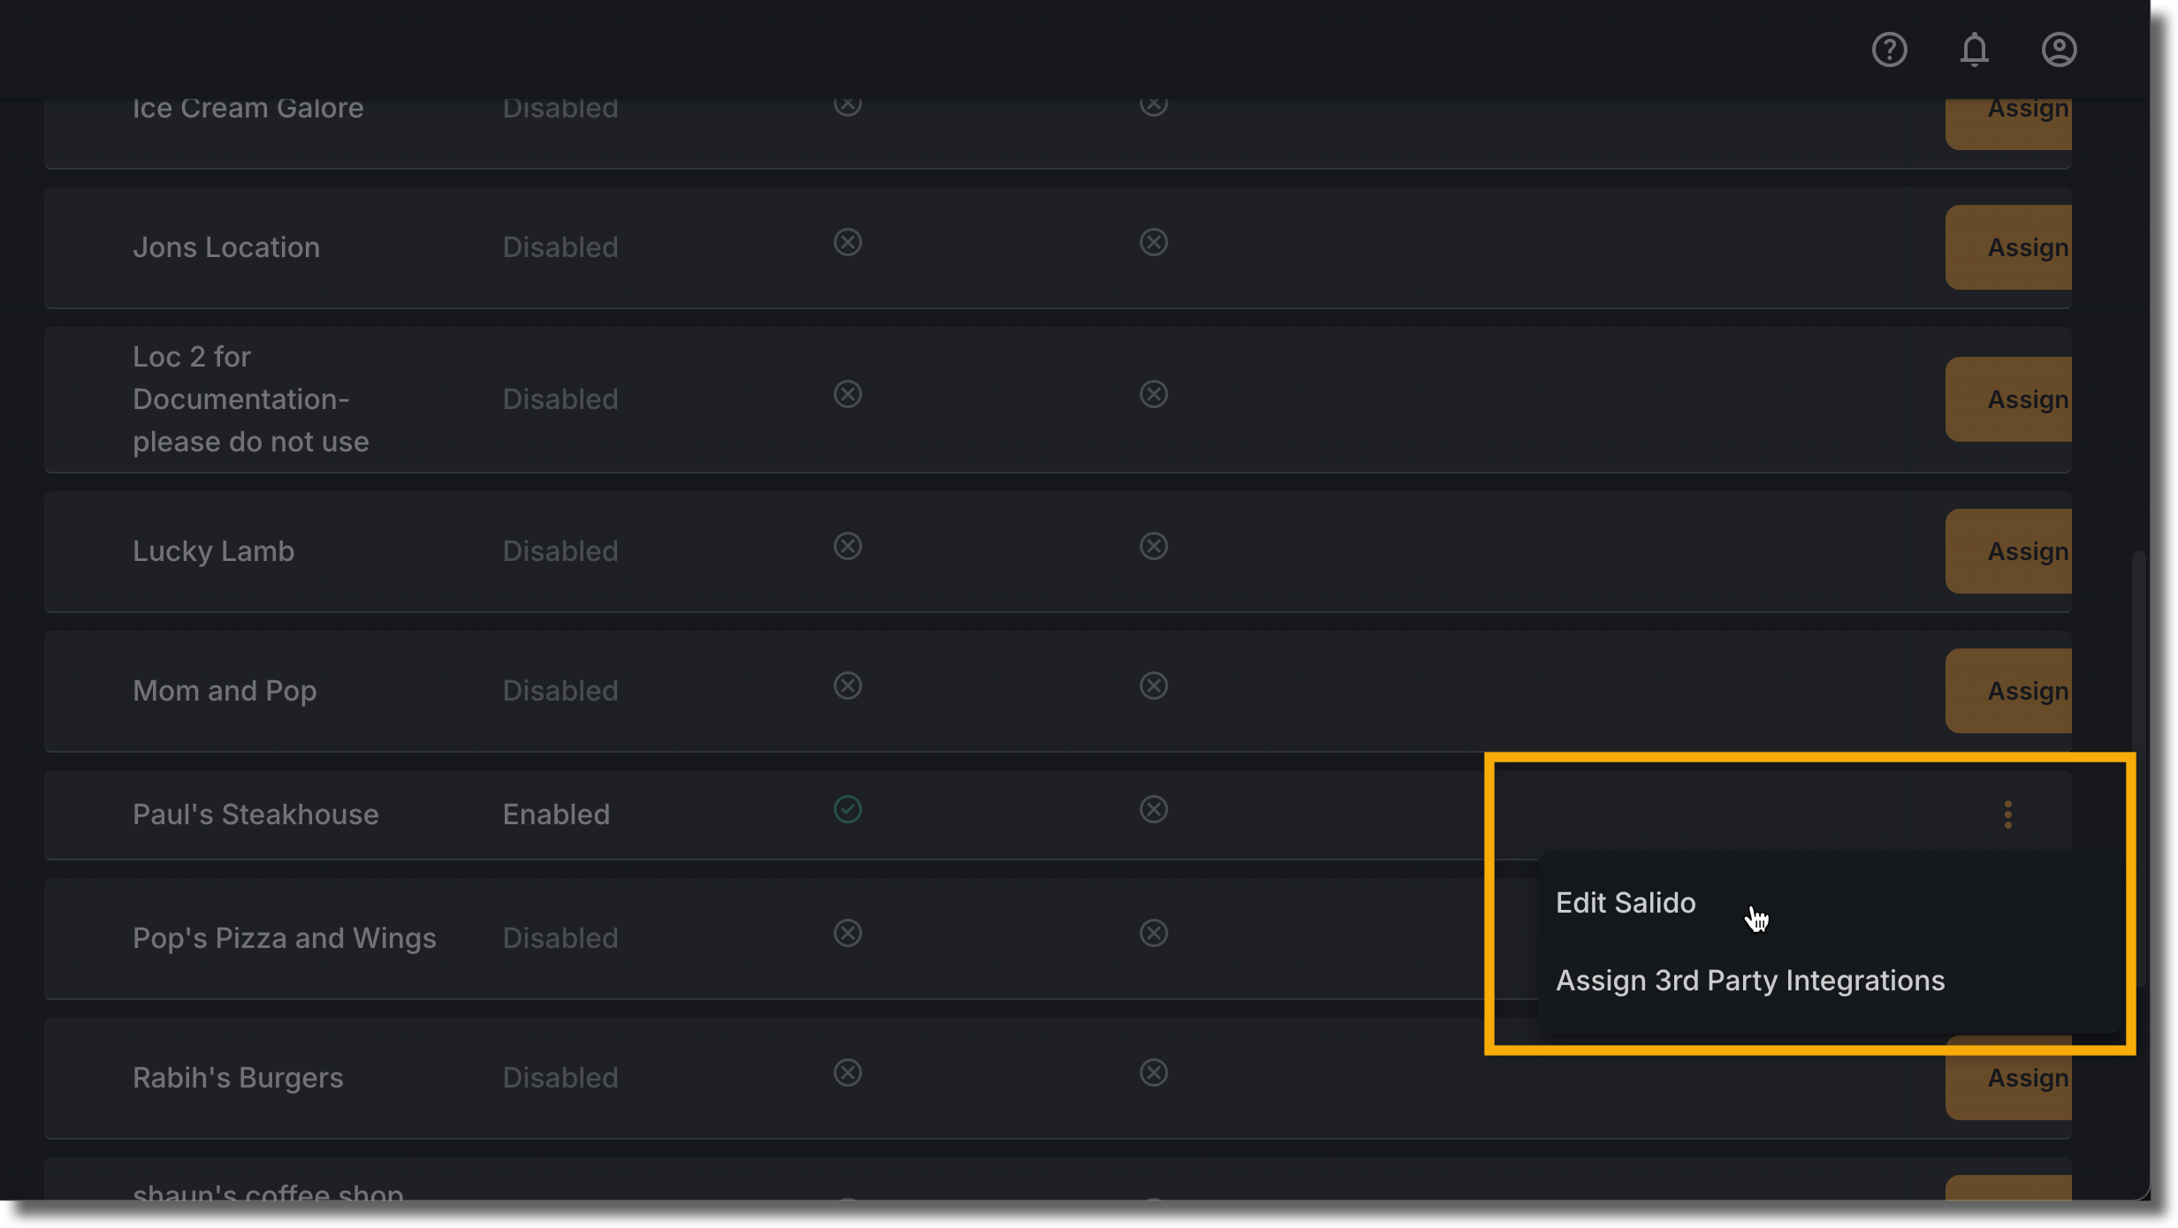Image resolution: width=2178 pixels, height=1228 pixels.
Task: Click second X icon in Rabih's Burgers row
Action: [x=1153, y=1073]
